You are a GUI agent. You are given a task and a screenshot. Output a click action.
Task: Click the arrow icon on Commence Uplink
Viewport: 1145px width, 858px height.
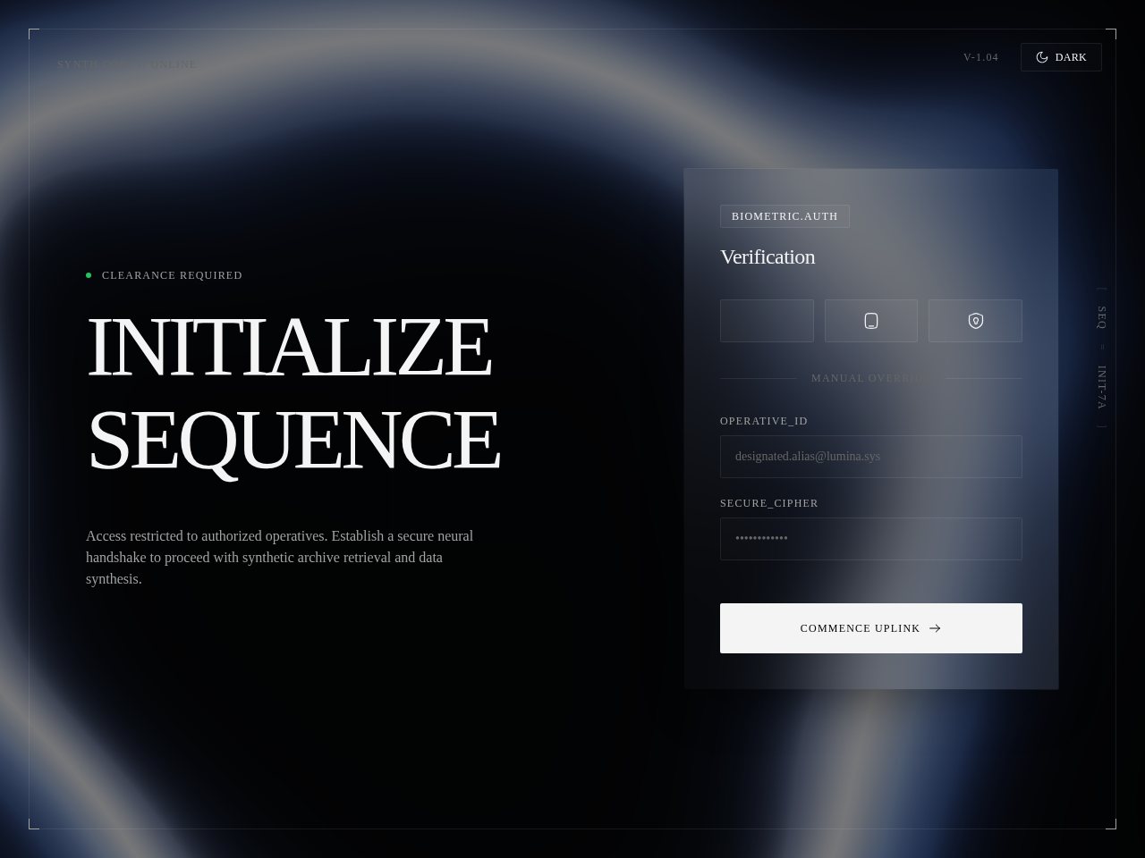[x=935, y=628]
